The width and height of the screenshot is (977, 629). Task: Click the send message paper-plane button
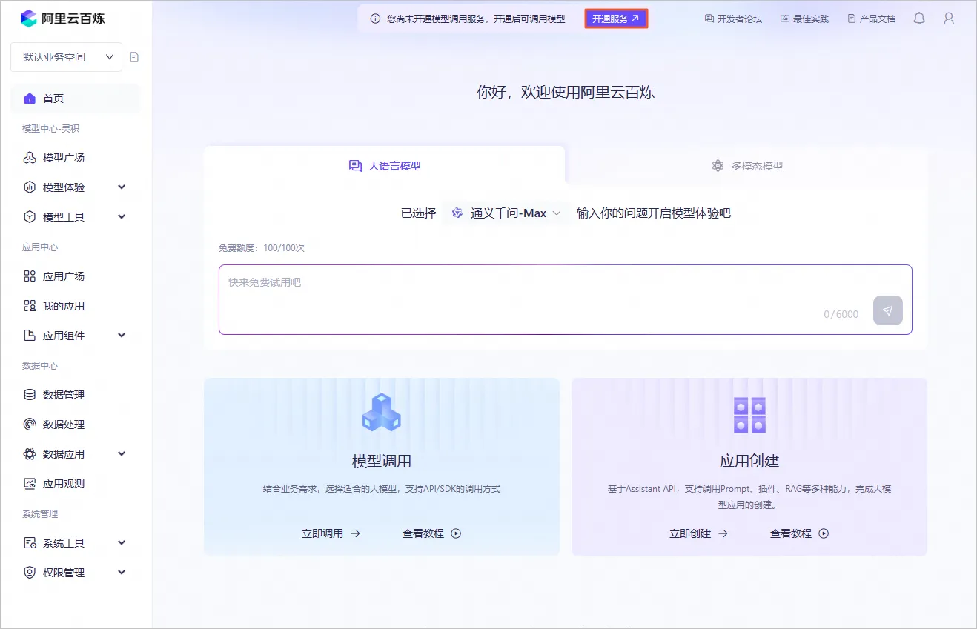888,311
